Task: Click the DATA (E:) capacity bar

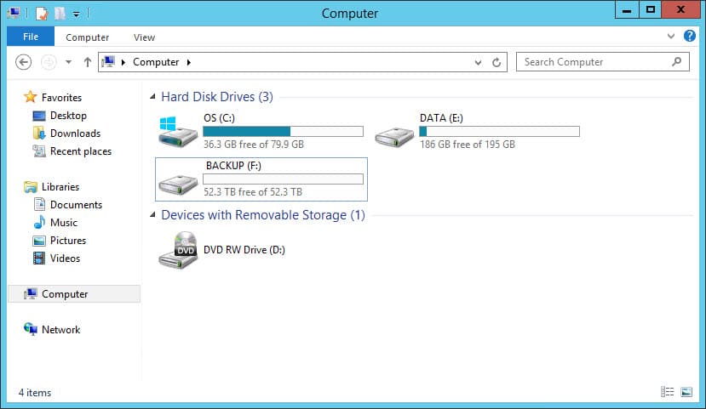Action: 499,131
